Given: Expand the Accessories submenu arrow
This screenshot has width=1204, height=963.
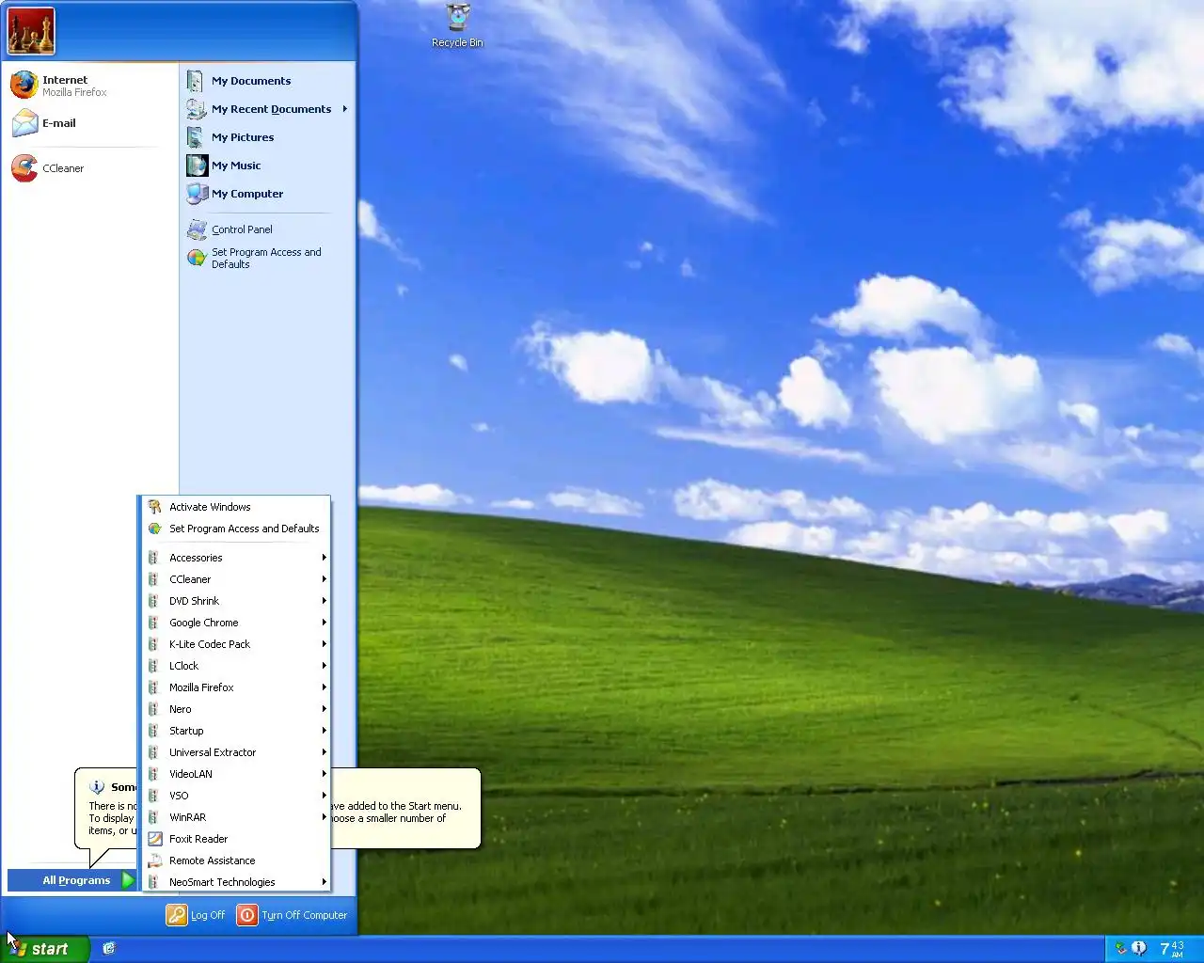Looking at the screenshot, I should click(x=324, y=558).
